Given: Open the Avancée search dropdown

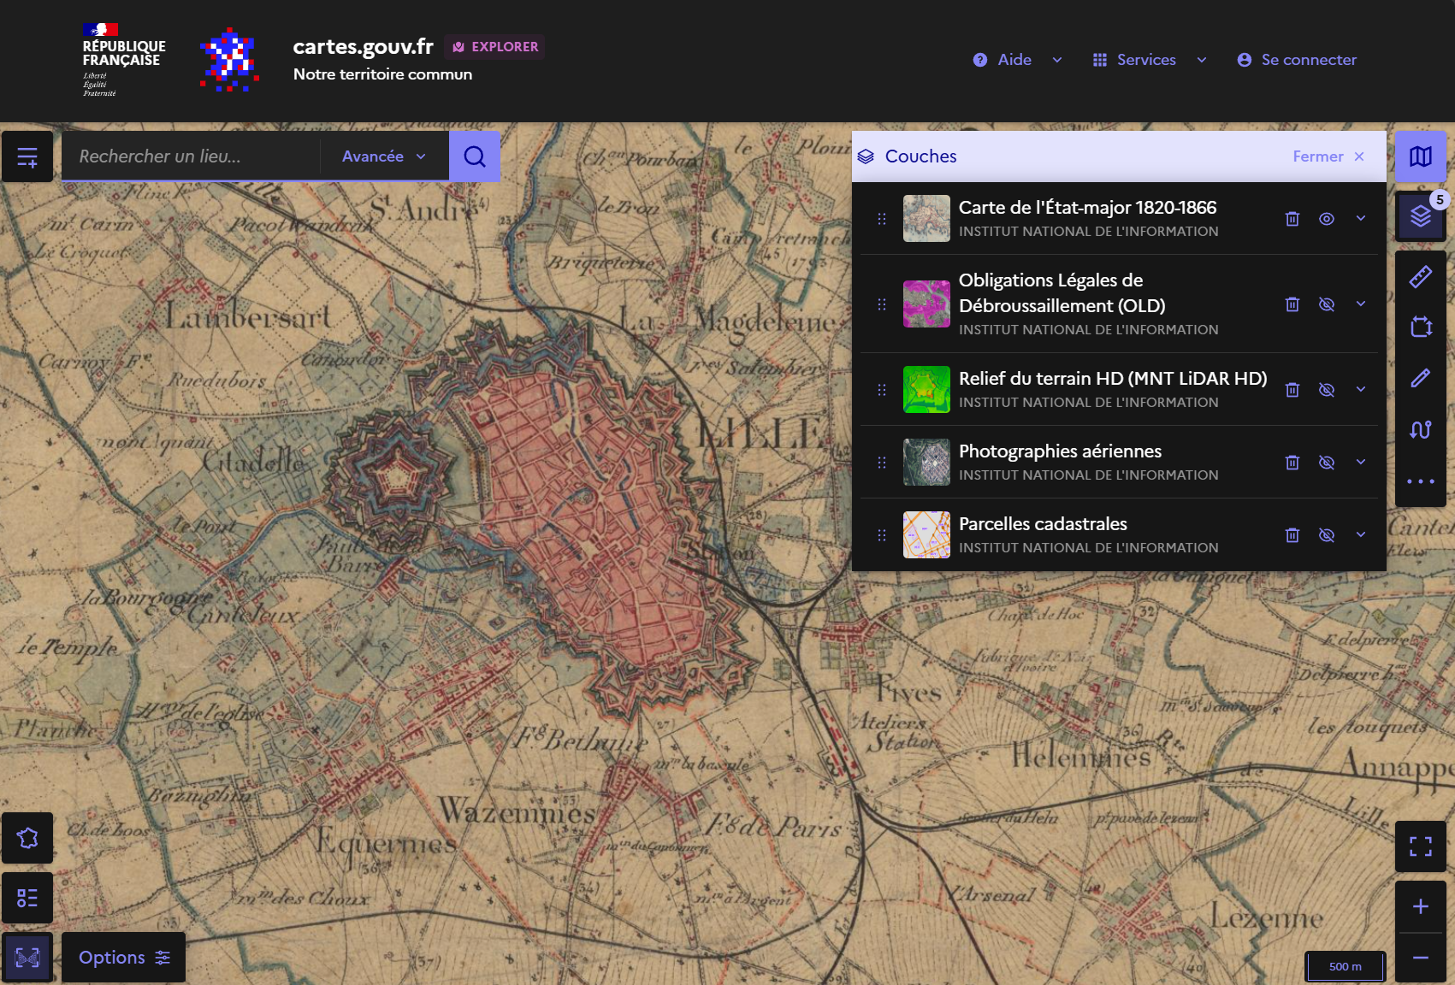Looking at the screenshot, I should pos(384,156).
